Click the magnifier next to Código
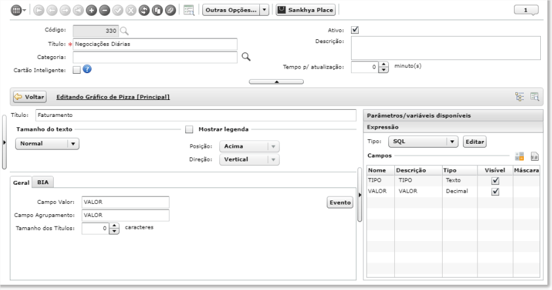This screenshot has width=552, height=290. (124, 31)
